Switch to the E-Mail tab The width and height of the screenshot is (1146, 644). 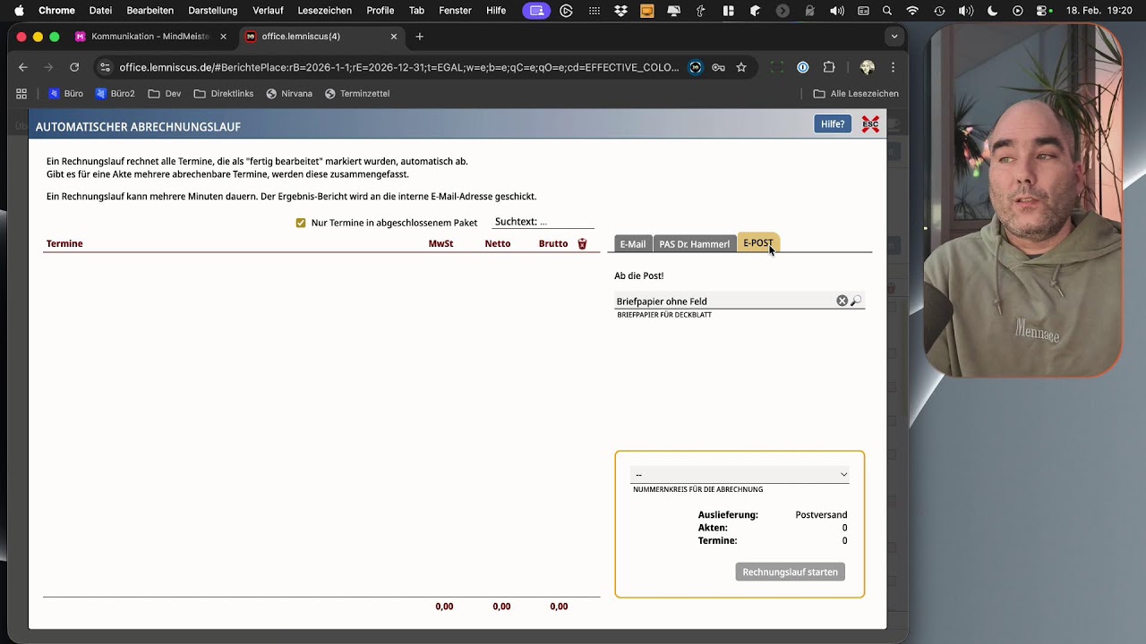(632, 244)
